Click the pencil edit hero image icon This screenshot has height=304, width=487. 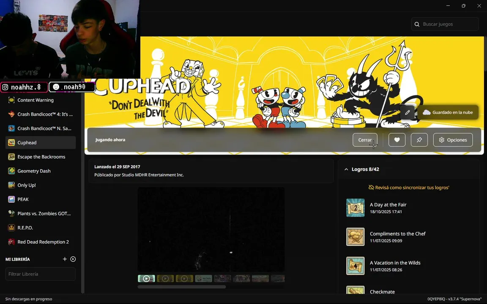(x=408, y=112)
